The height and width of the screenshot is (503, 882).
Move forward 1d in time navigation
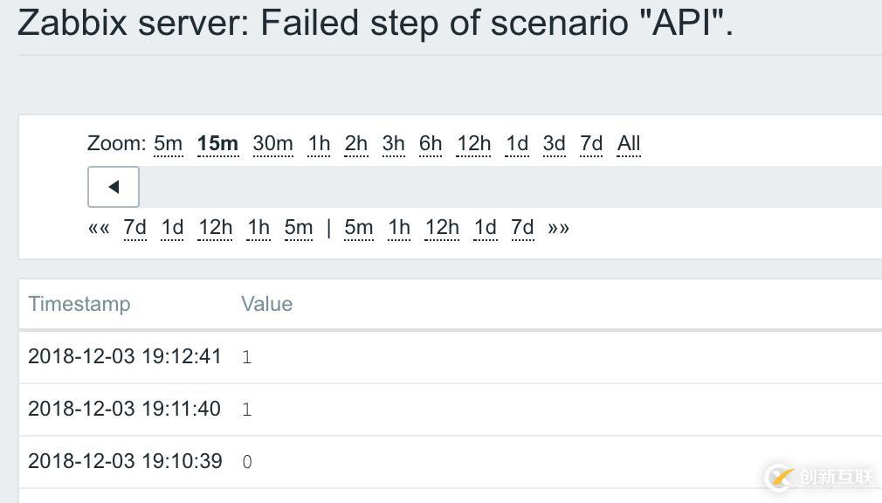click(x=485, y=228)
